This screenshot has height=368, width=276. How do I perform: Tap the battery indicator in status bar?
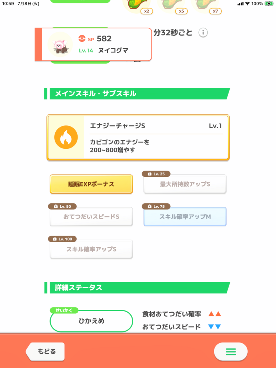[269, 4]
